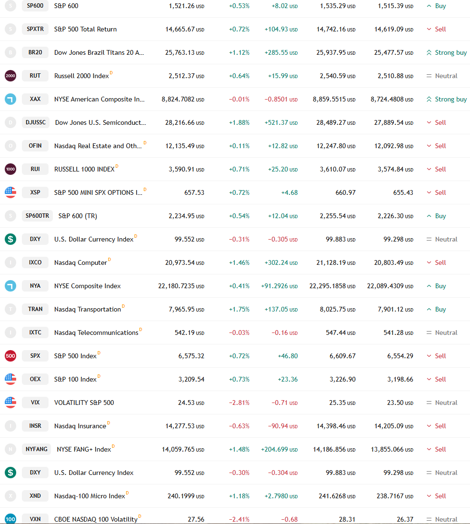Open Dow Jones U.S. Semiconductors link
The image size is (470, 524).
pyautogui.click(x=100, y=122)
